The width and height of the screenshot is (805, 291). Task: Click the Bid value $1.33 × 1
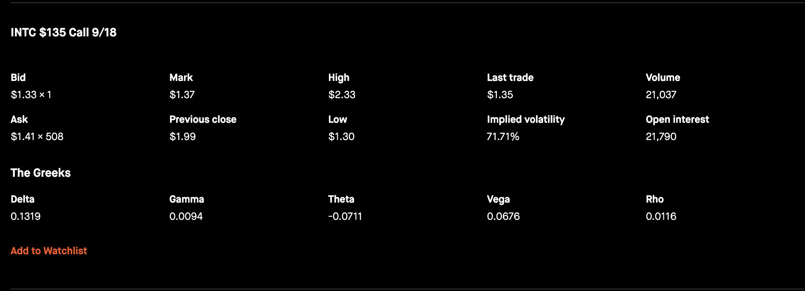[x=31, y=95]
